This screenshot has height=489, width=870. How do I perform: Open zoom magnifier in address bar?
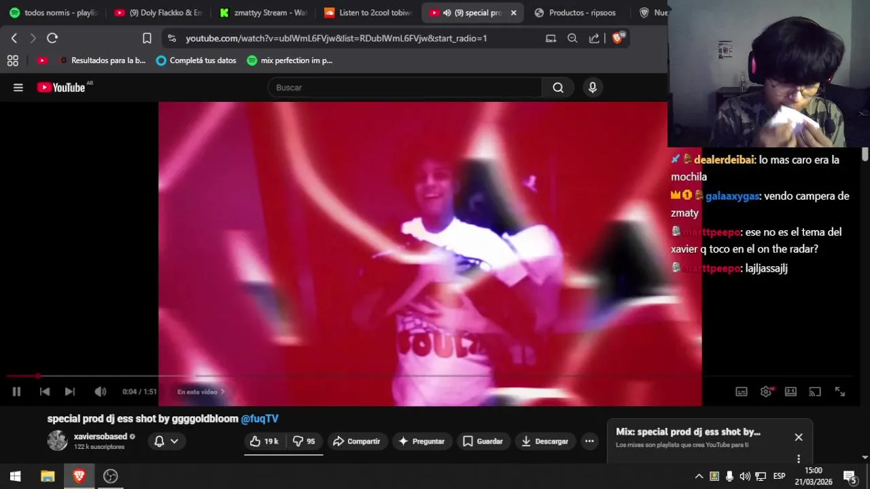click(572, 39)
